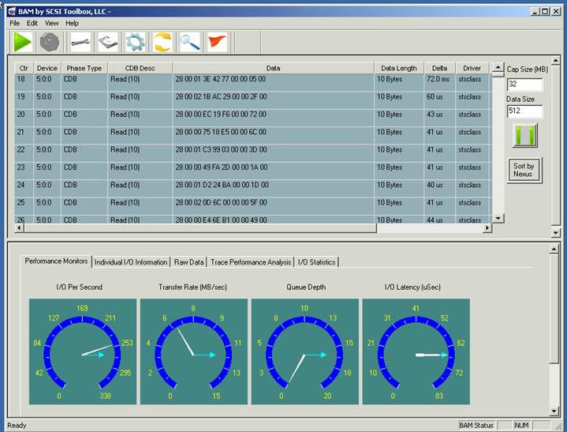Click the trace list scroll down arrow
The width and height of the screenshot is (567, 432).
[497, 219]
